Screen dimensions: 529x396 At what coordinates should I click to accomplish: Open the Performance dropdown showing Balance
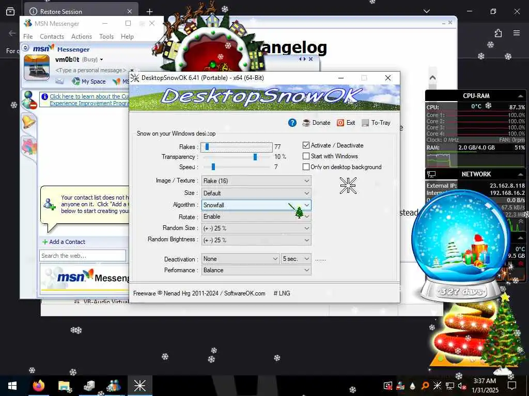256,270
